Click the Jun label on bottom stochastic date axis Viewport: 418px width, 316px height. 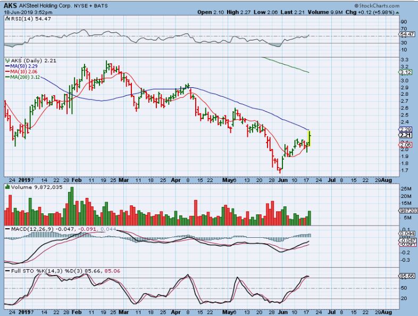point(283,312)
